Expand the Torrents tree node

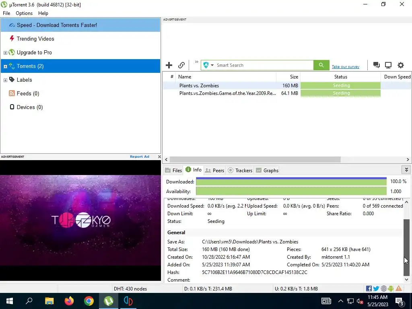tap(5, 66)
